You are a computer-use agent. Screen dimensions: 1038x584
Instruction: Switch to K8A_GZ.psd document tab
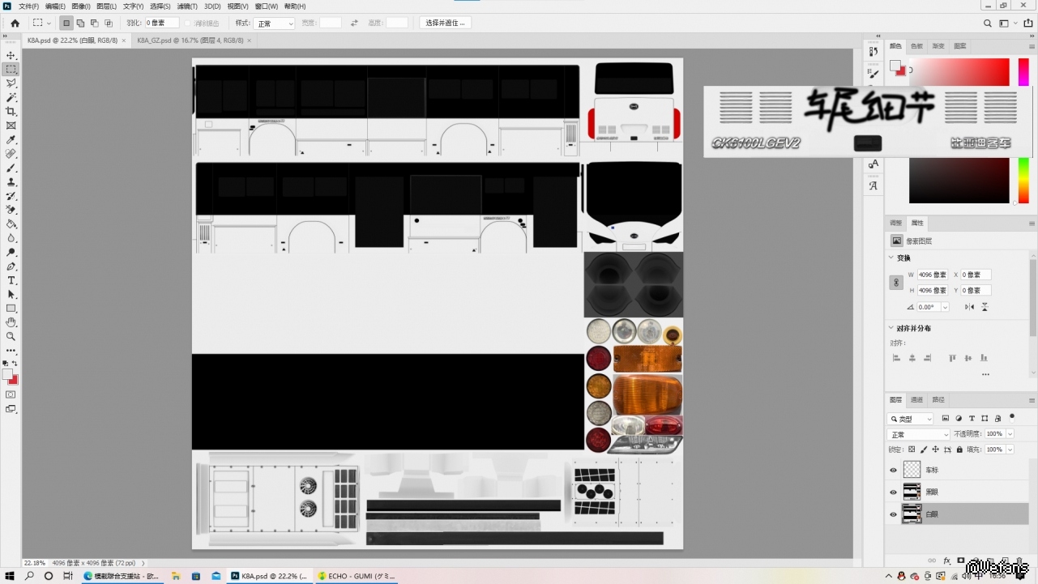(190, 40)
